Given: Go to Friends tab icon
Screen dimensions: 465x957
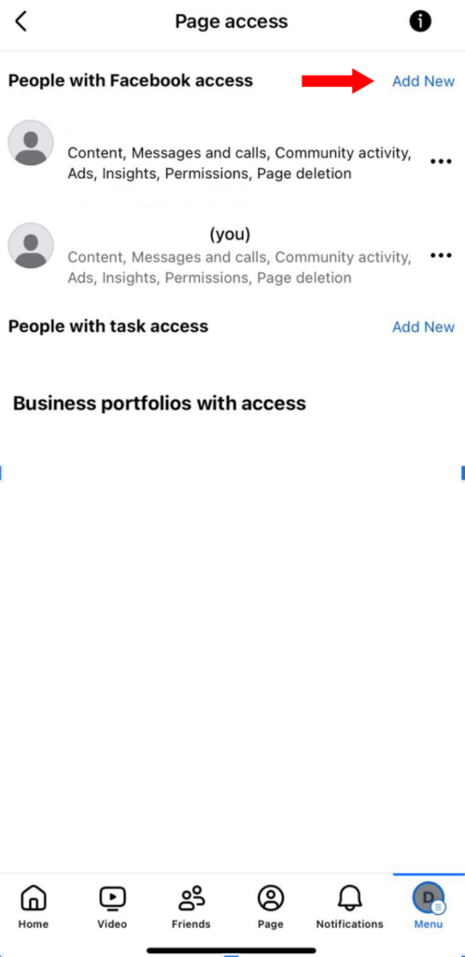Looking at the screenshot, I should point(191,898).
